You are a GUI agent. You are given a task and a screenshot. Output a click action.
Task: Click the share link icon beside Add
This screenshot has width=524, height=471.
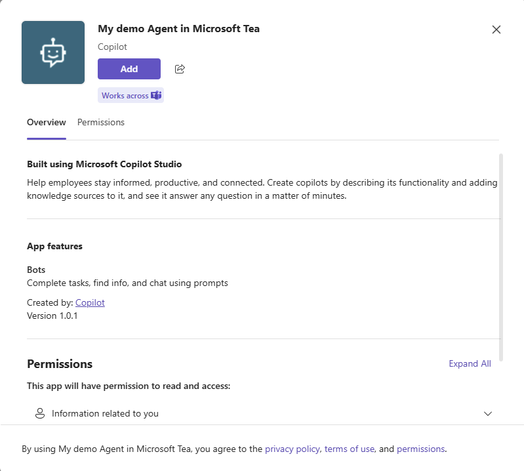click(x=180, y=69)
